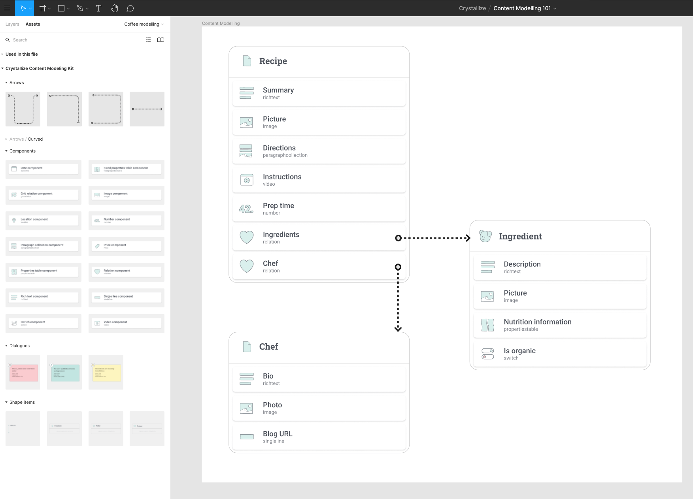Select the Rich text component asset
The height and width of the screenshot is (499, 693).
pyautogui.click(x=43, y=298)
